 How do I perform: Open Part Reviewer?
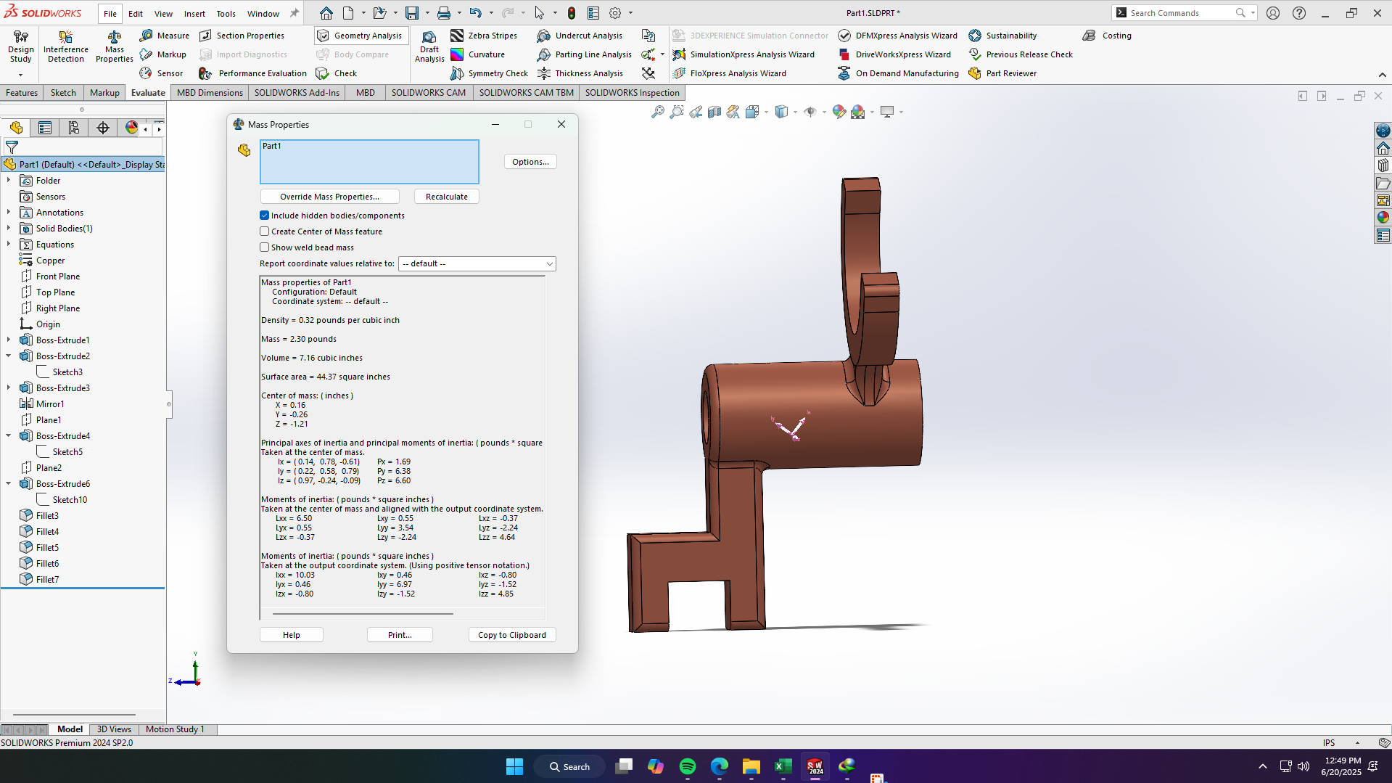(x=1002, y=73)
